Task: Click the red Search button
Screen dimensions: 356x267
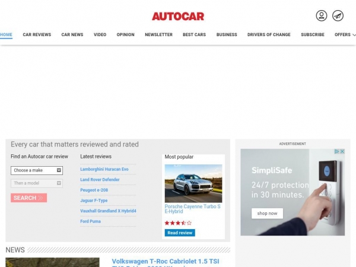Action: click(x=29, y=198)
